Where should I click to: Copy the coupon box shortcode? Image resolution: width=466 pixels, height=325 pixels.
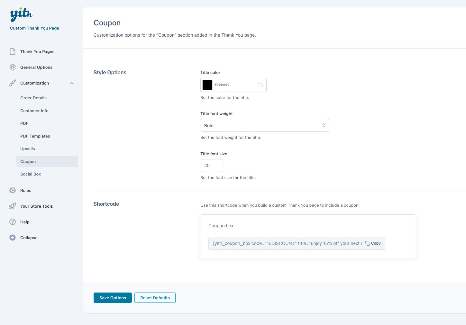373,243
